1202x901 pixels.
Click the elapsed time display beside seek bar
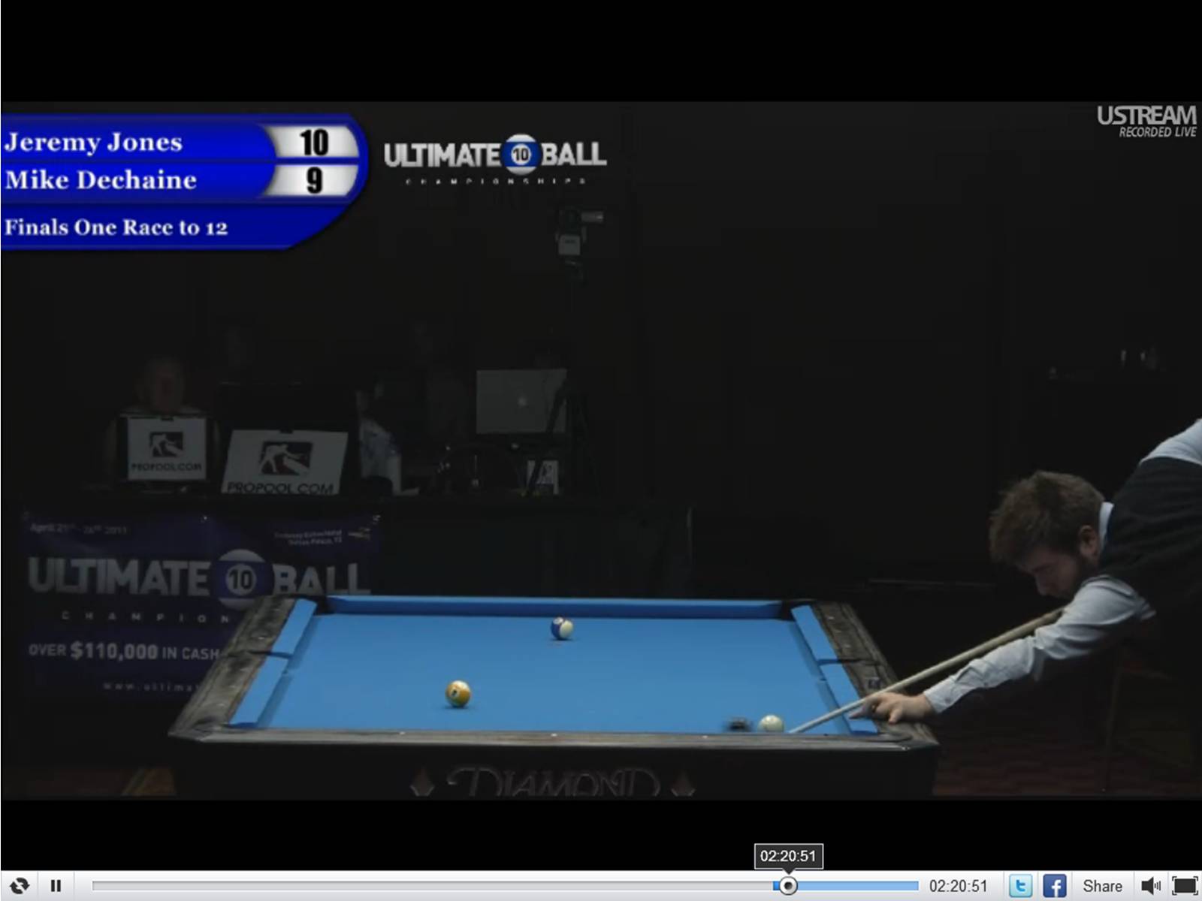coord(958,886)
